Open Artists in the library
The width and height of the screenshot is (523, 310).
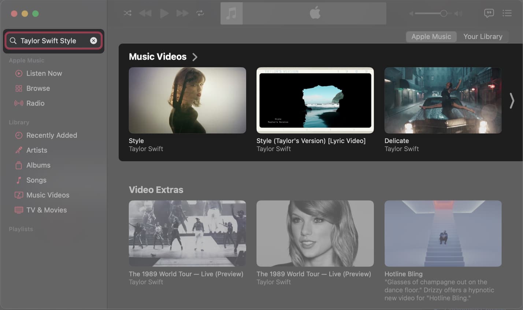click(x=37, y=150)
